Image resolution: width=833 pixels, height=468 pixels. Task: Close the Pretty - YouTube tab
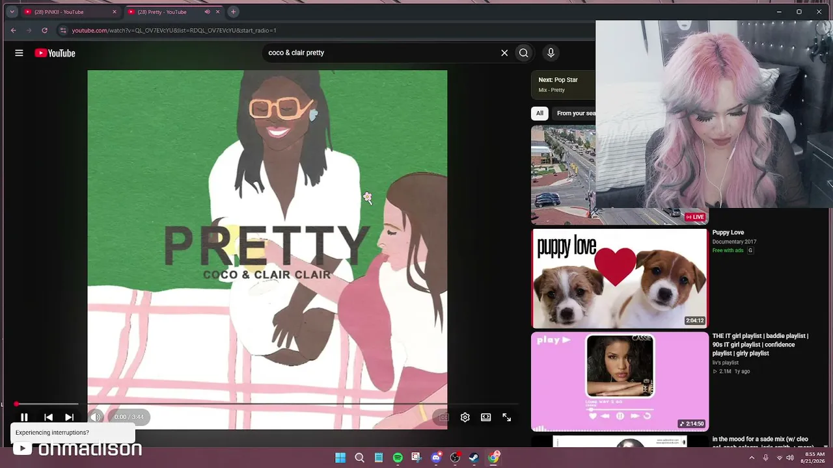click(217, 12)
